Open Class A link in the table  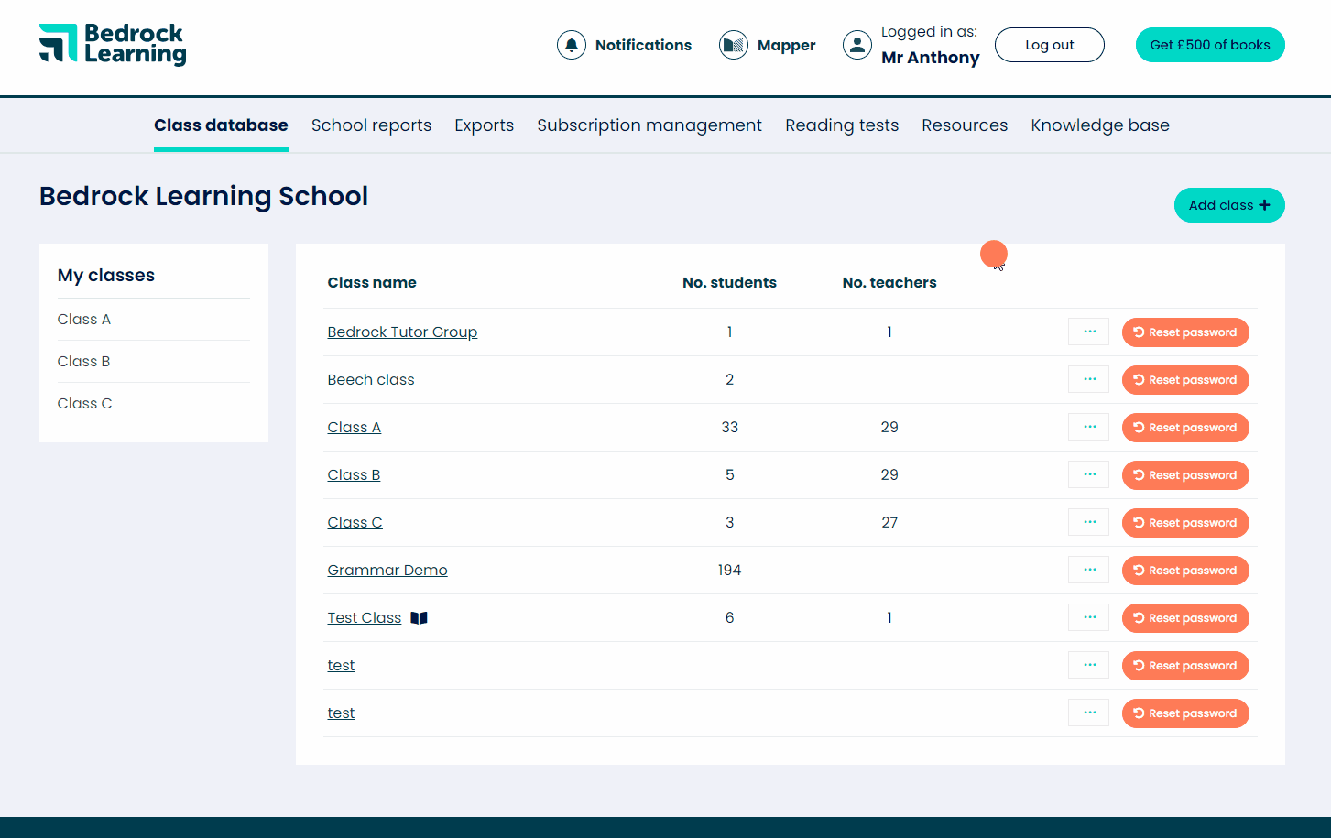click(354, 427)
